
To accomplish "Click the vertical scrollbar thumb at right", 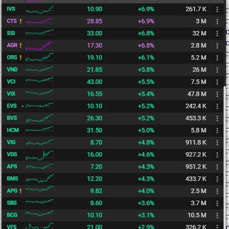I will 225,158.
